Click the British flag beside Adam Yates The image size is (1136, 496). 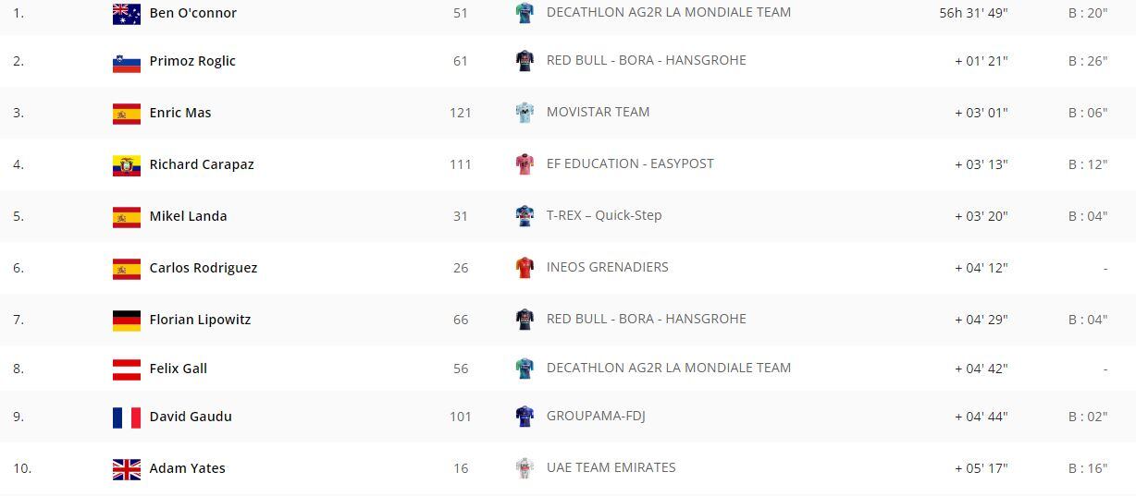(127, 469)
